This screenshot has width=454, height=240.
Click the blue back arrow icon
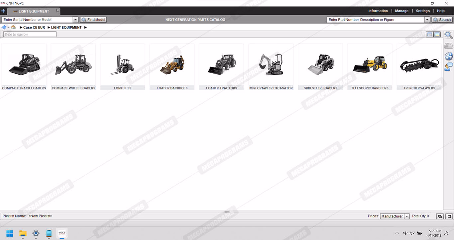[x=4, y=28]
